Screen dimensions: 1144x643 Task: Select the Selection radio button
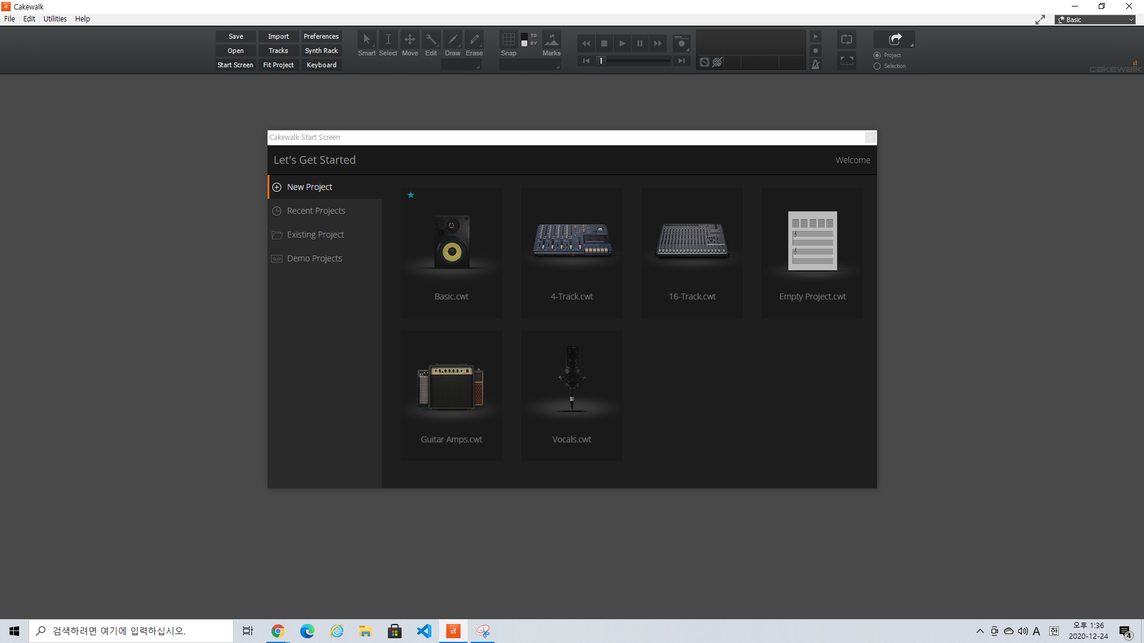click(877, 66)
